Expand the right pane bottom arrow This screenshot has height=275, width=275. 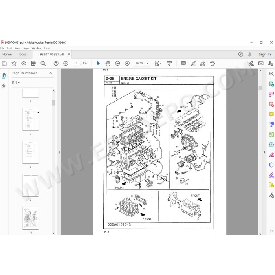[272, 231]
